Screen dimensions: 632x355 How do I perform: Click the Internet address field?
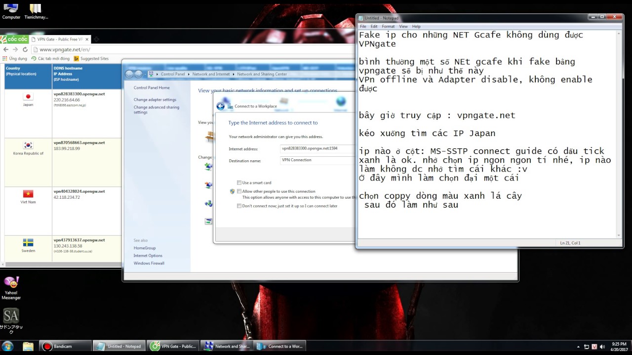[x=317, y=148]
